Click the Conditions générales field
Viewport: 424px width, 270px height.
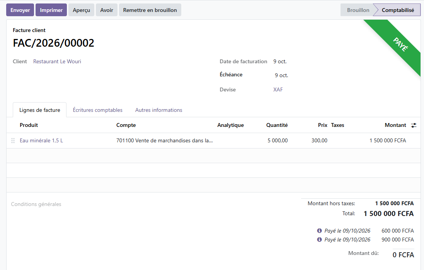36,204
